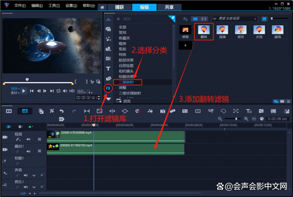This screenshot has width=293, height=197.
Task: Zoom in the timeline with magnifier plus
Action: pos(246,119)
